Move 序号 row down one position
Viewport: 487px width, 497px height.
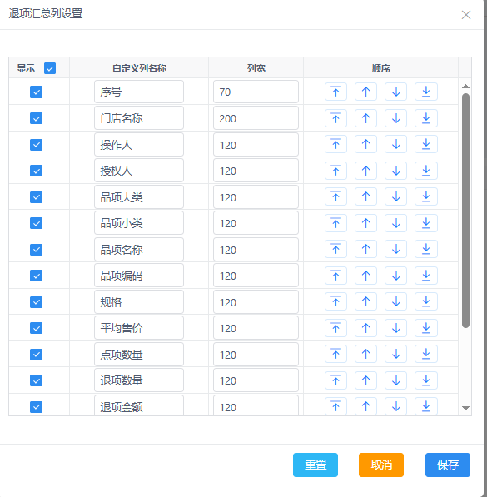pos(396,92)
